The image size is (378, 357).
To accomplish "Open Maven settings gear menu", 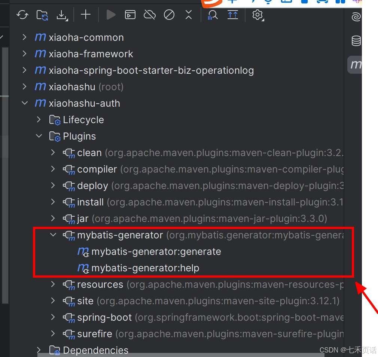I will [258, 15].
